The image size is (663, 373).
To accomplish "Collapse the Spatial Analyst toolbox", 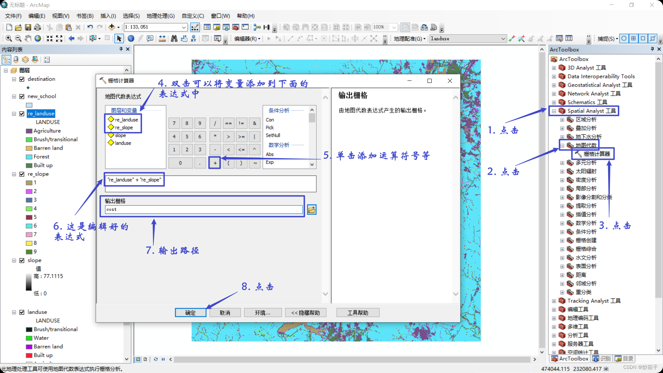I will point(554,111).
